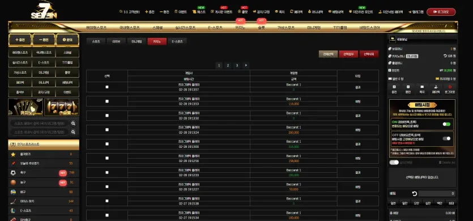Select 배구 volleyball in the sports list

[44, 192]
